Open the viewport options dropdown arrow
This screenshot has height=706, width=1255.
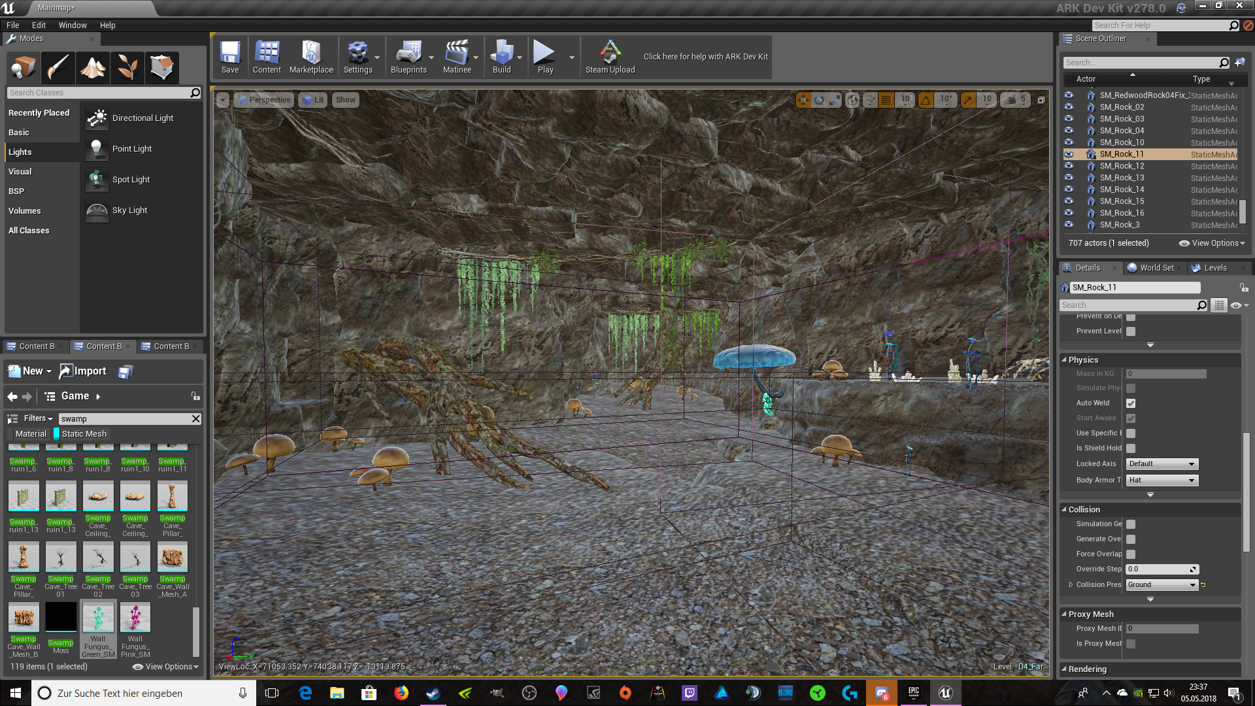point(223,100)
